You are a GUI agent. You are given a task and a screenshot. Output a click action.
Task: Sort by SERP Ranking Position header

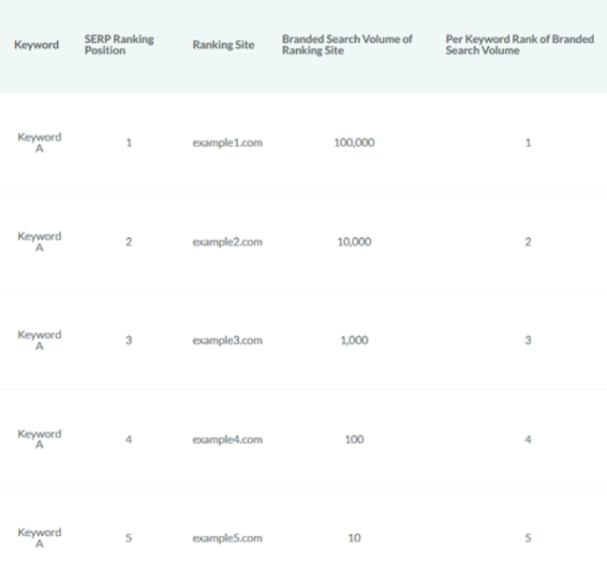[119, 45]
